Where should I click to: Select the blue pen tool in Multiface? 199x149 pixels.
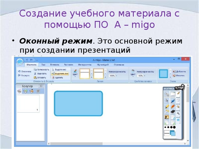pos(173,101)
